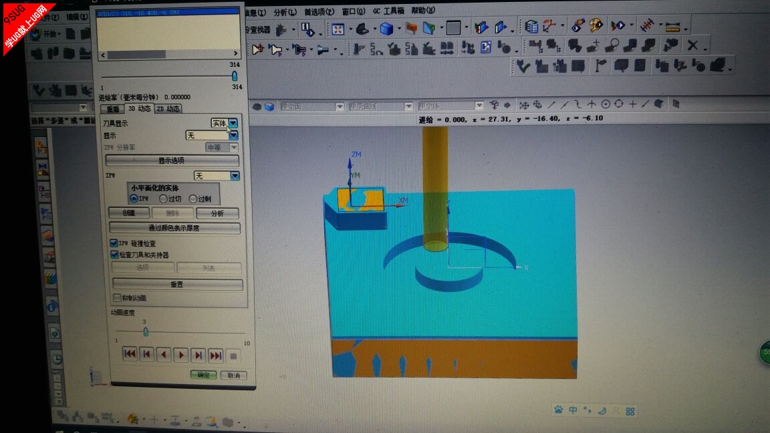Viewport: 770px width, 433px height.
Task: Click the tool path position slider handle
Action: 234,76
